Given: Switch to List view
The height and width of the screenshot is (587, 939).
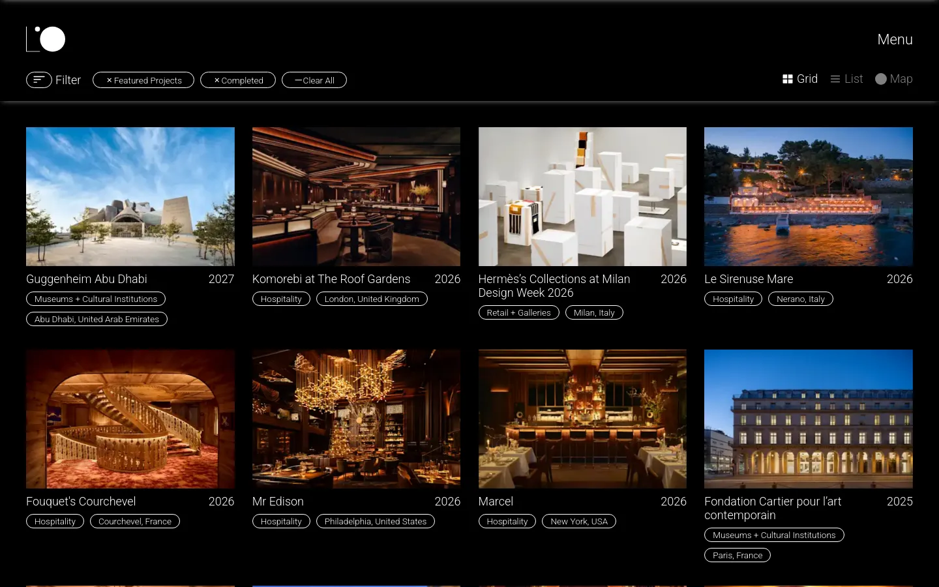Looking at the screenshot, I should click(846, 79).
